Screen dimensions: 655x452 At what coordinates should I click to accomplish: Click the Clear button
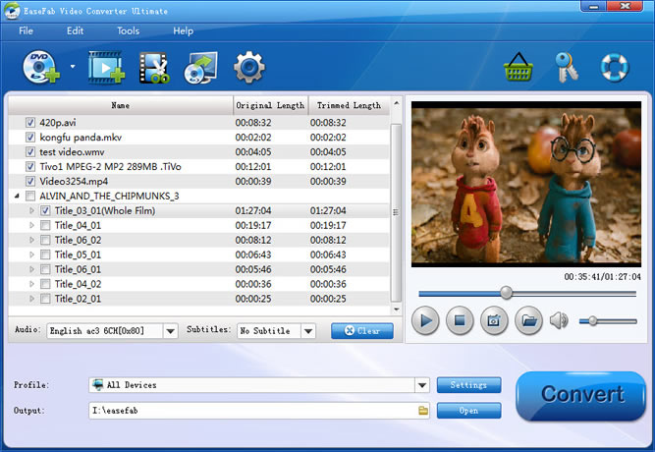(362, 331)
